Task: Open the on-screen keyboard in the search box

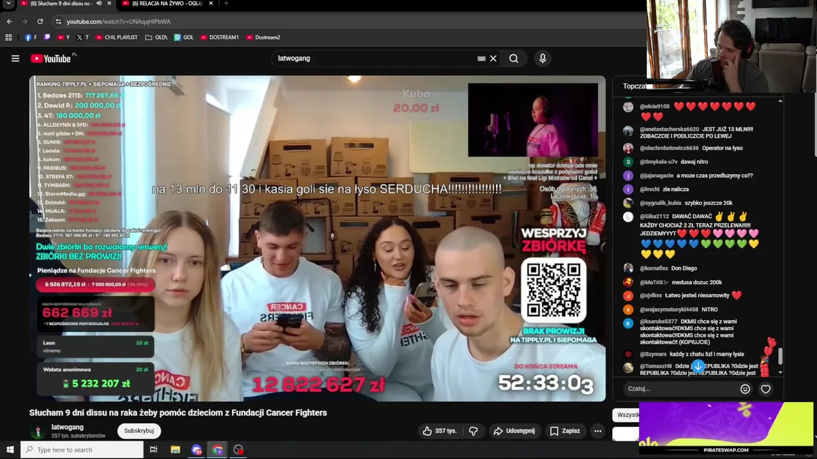Action: [481, 59]
